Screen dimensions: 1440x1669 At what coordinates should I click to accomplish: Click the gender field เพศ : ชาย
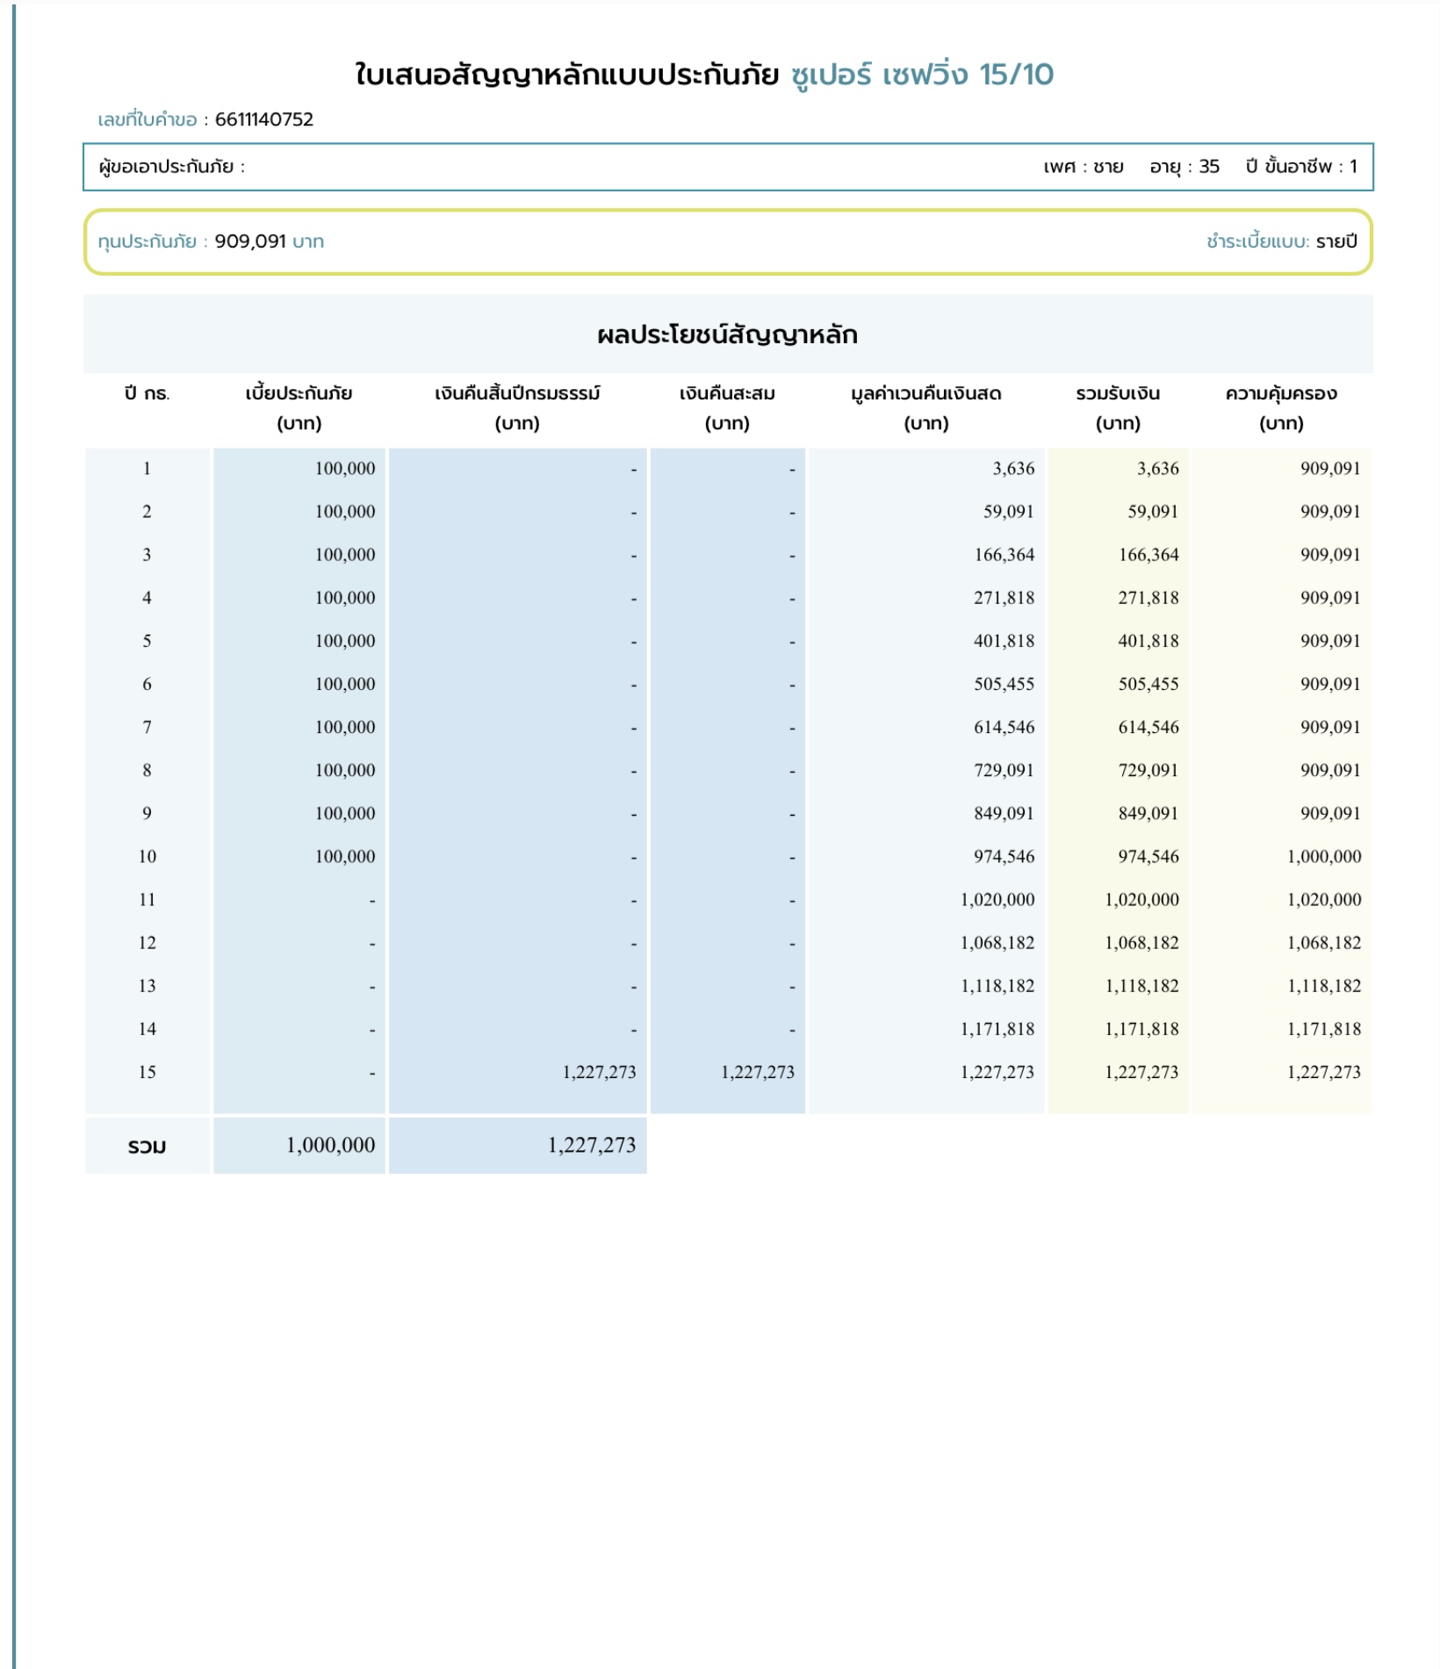1084,167
